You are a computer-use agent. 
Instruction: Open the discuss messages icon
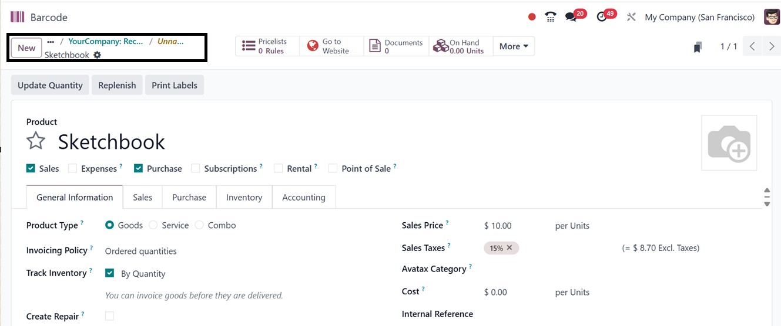point(571,17)
